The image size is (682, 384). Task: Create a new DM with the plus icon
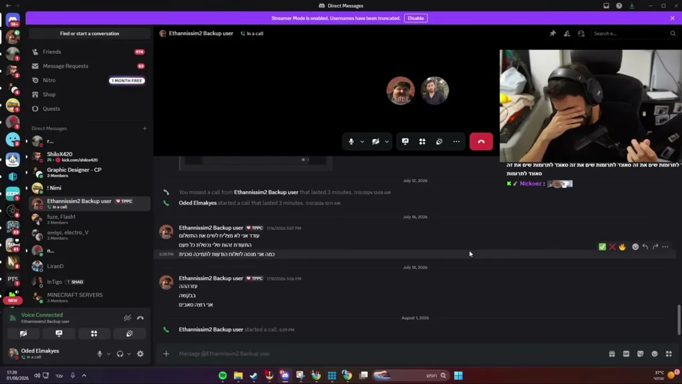click(x=144, y=129)
